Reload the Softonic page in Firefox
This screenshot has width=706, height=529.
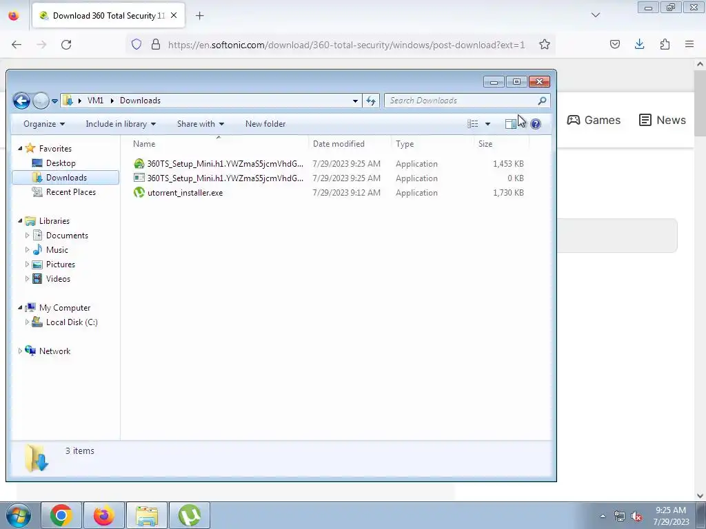pyautogui.click(x=66, y=45)
